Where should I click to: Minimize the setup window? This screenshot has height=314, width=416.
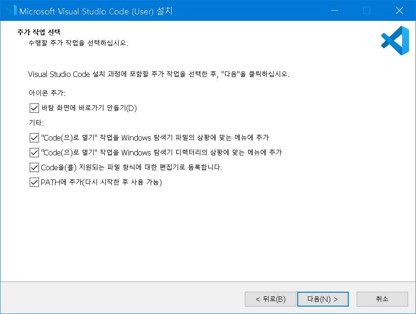pos(334,11)
